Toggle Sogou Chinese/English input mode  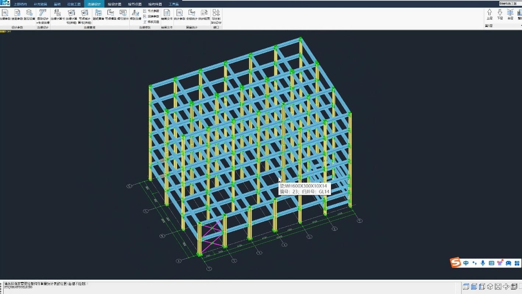[466, 263]
